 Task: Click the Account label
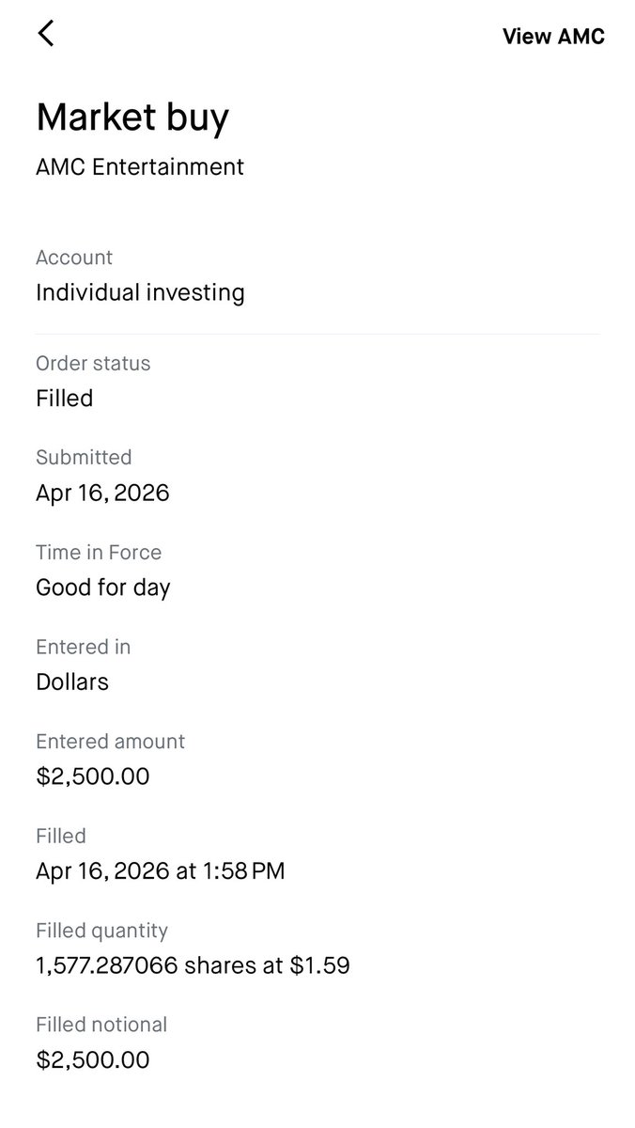74,258
